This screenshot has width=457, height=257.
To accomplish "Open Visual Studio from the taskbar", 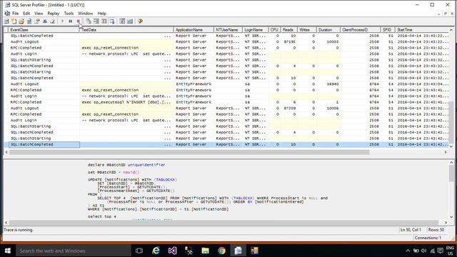I will click(x=172, y=251).
